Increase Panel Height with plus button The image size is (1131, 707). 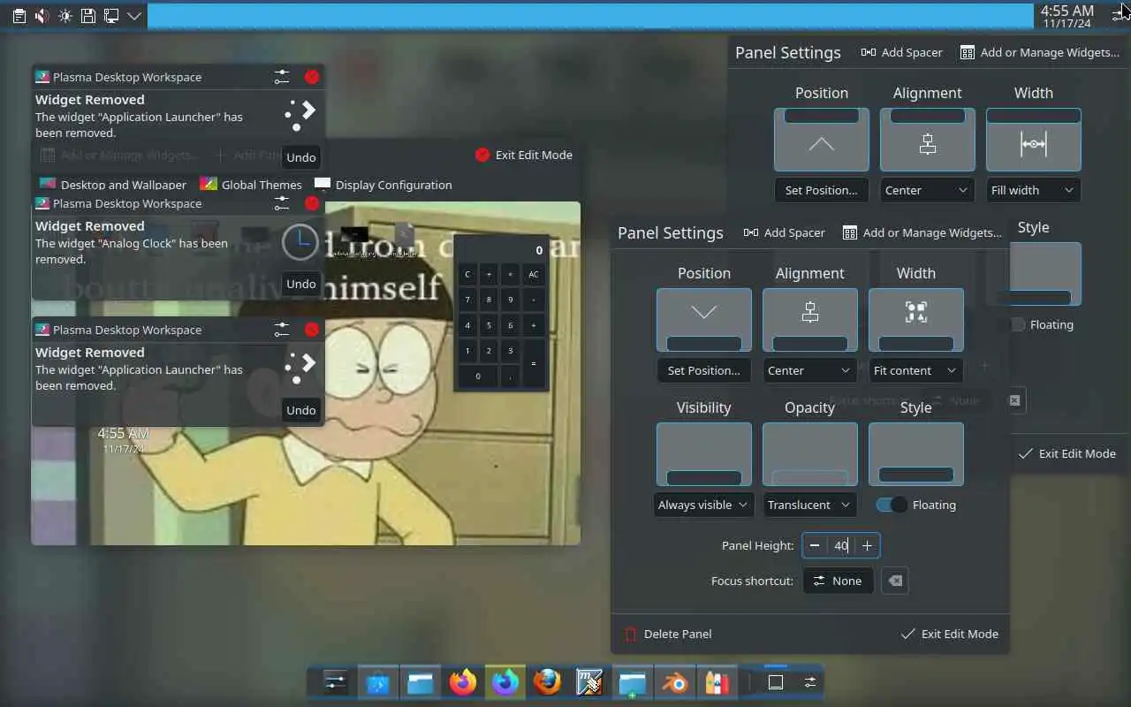pyautogui.click(x=867, y=545)
